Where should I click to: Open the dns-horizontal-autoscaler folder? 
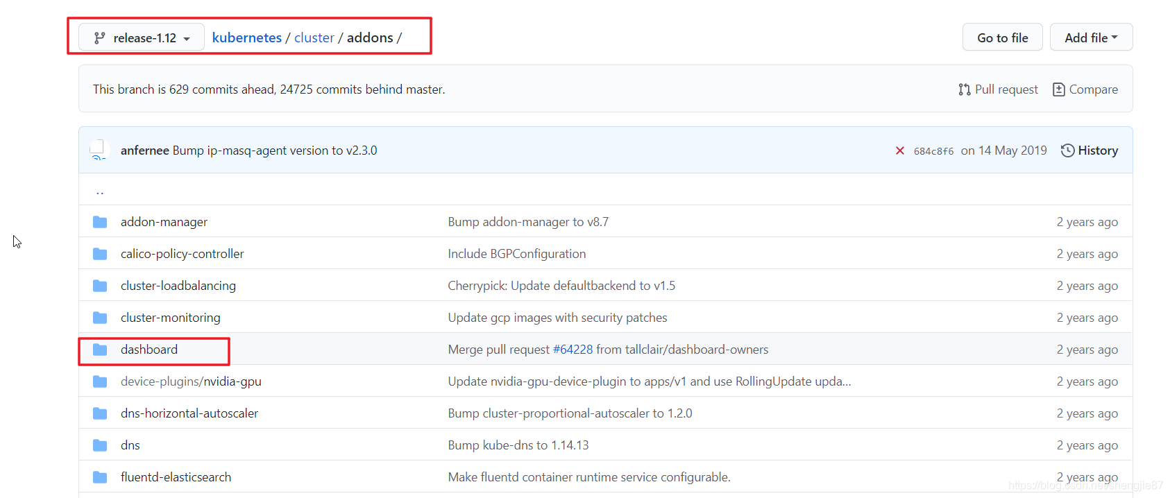(189, 413)
